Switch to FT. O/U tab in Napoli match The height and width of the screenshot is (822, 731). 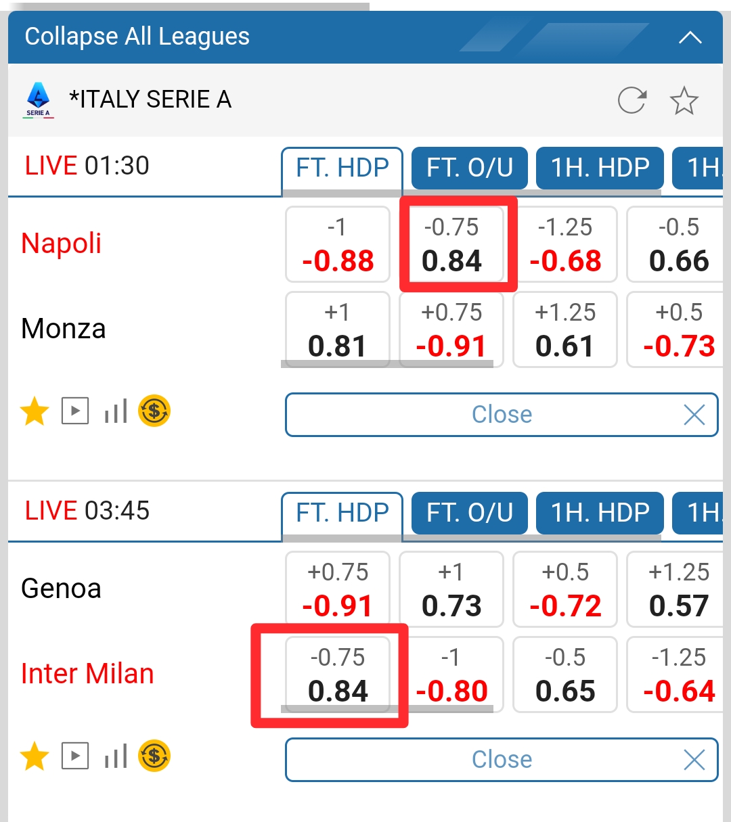(469, 168)
